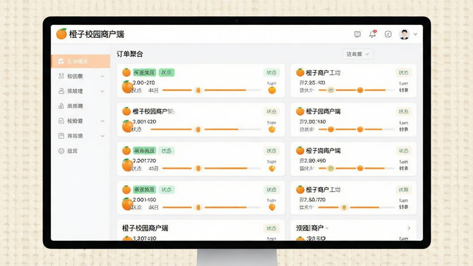Select the sidebar item with the window icon

(80, 136)
